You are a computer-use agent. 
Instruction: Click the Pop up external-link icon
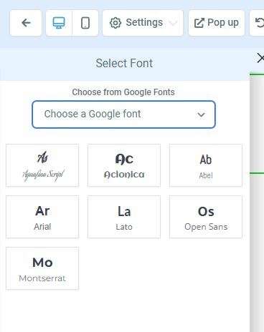[x=199, y=23]
